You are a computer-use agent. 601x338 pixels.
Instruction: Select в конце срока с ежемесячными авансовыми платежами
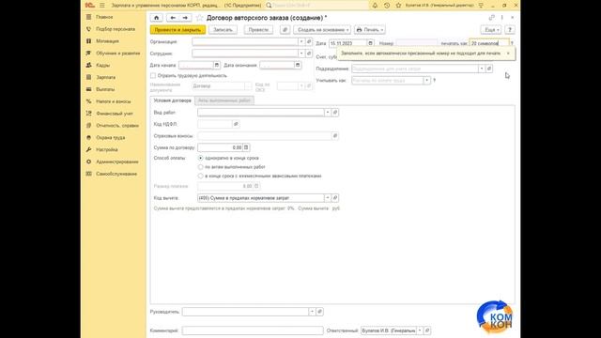[x=200, y=176]
